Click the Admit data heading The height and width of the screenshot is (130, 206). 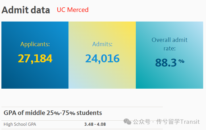[26, 10]
